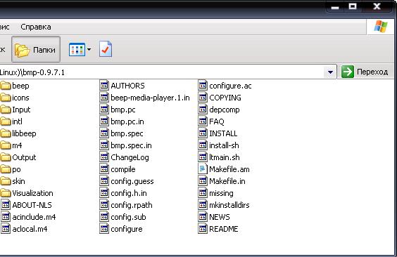This screenshot has height=257, width=397.
Task: Select the file name missing
Action: coord(221,193)
